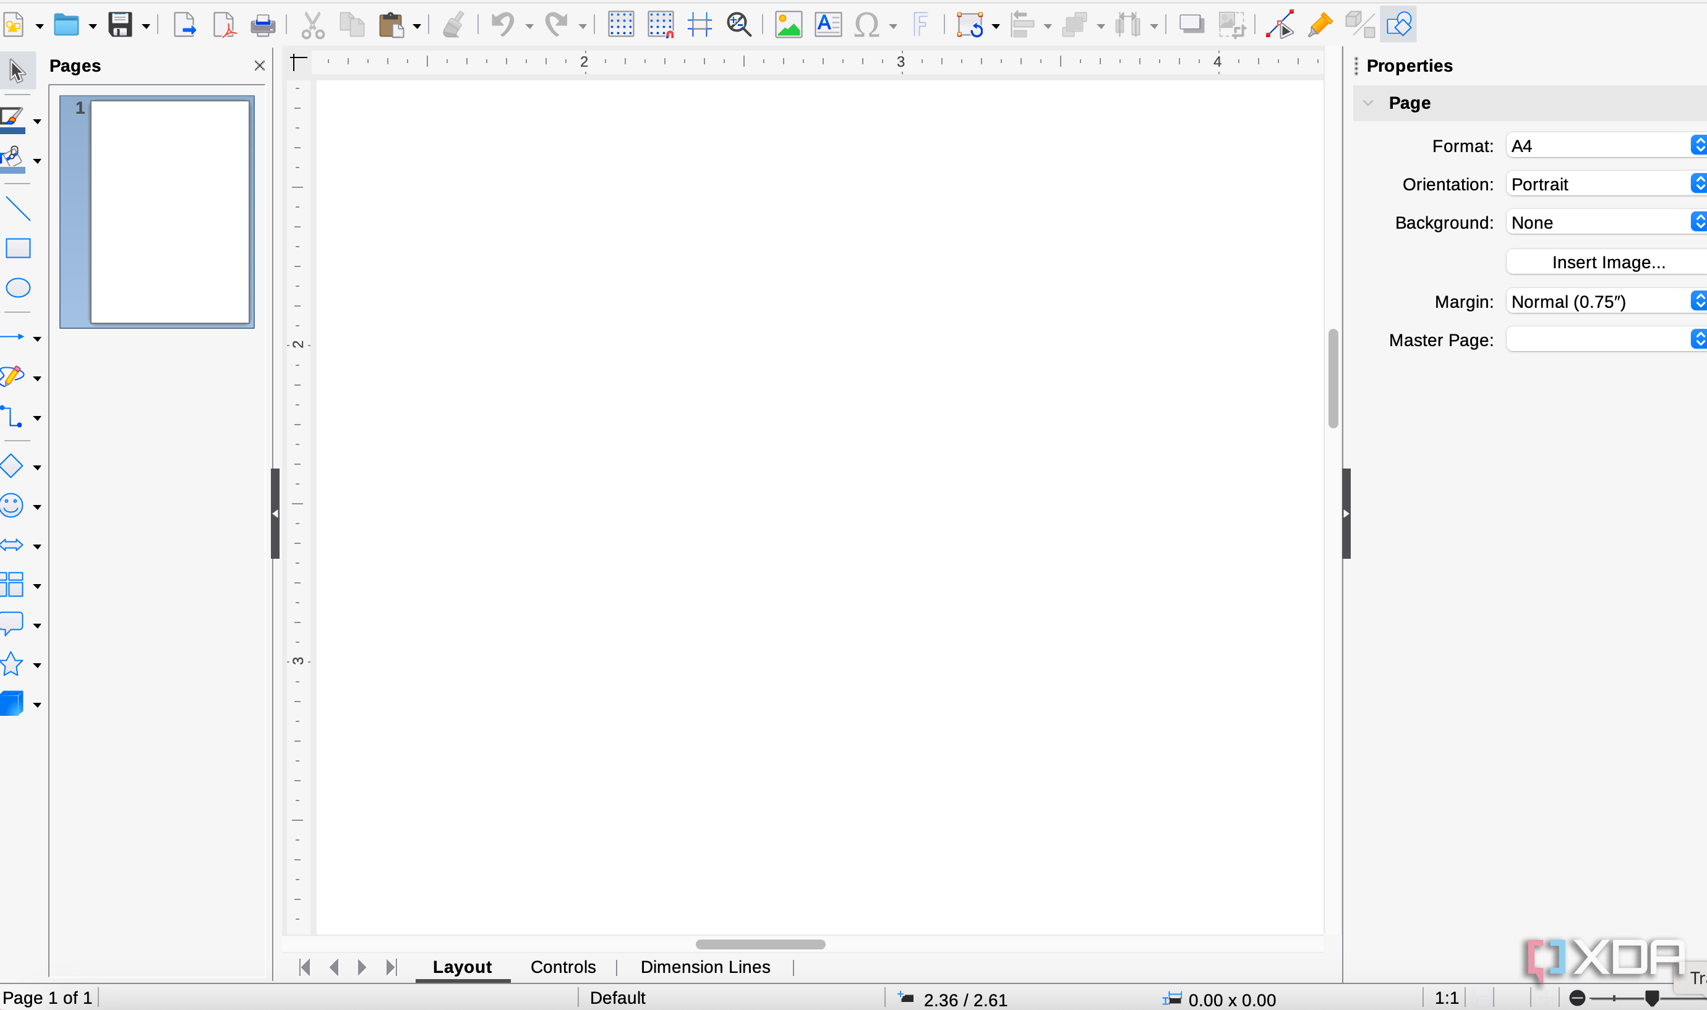Select the Connectors tool
Viewport: 1707px width, 1010px height.
point(12,416)
